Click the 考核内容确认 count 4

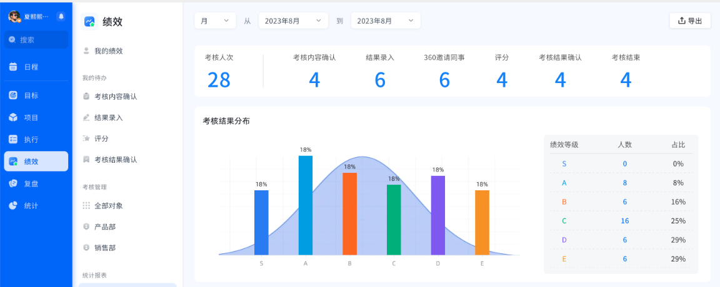click(x=314, y=79)
